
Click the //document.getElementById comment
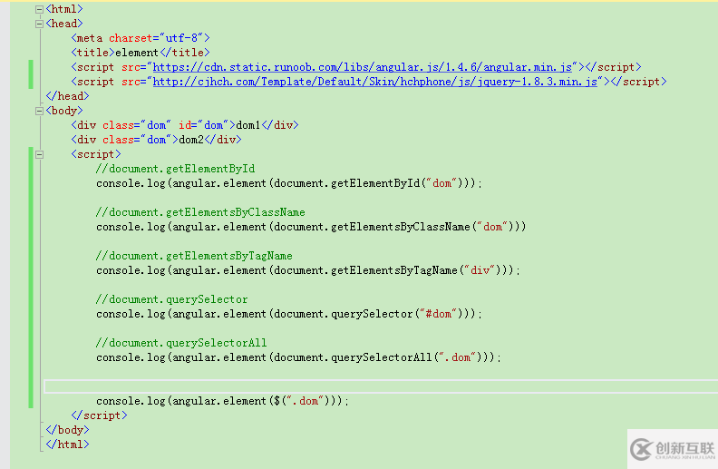(x=175, y=169)
